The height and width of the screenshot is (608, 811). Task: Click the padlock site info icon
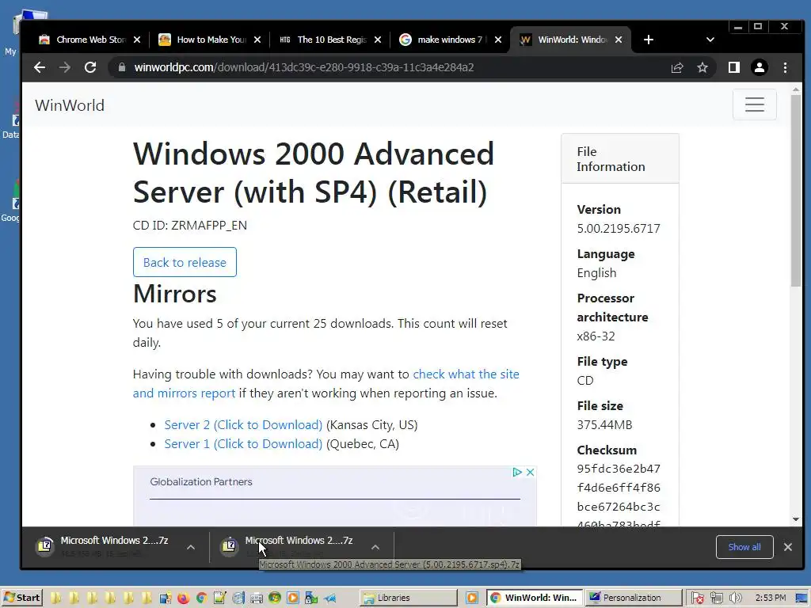122,67
